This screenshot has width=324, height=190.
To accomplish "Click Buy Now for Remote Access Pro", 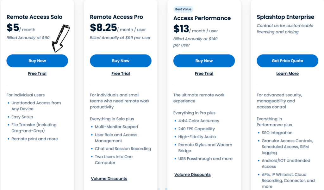I will tap(121, 61).
